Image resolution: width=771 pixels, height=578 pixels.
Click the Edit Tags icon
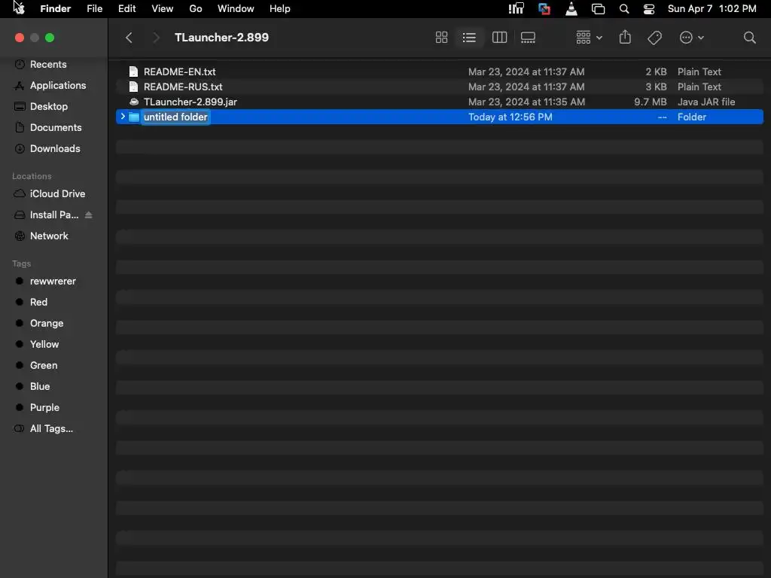point(654,38)
